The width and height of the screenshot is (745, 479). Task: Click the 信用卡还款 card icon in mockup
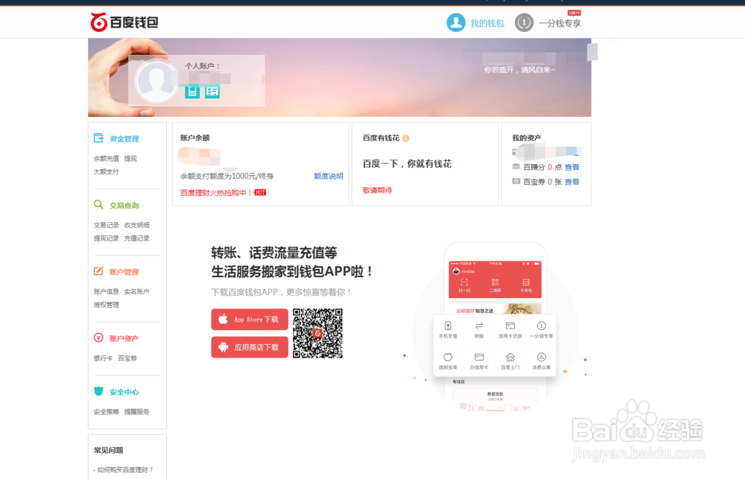coord(510,326)
